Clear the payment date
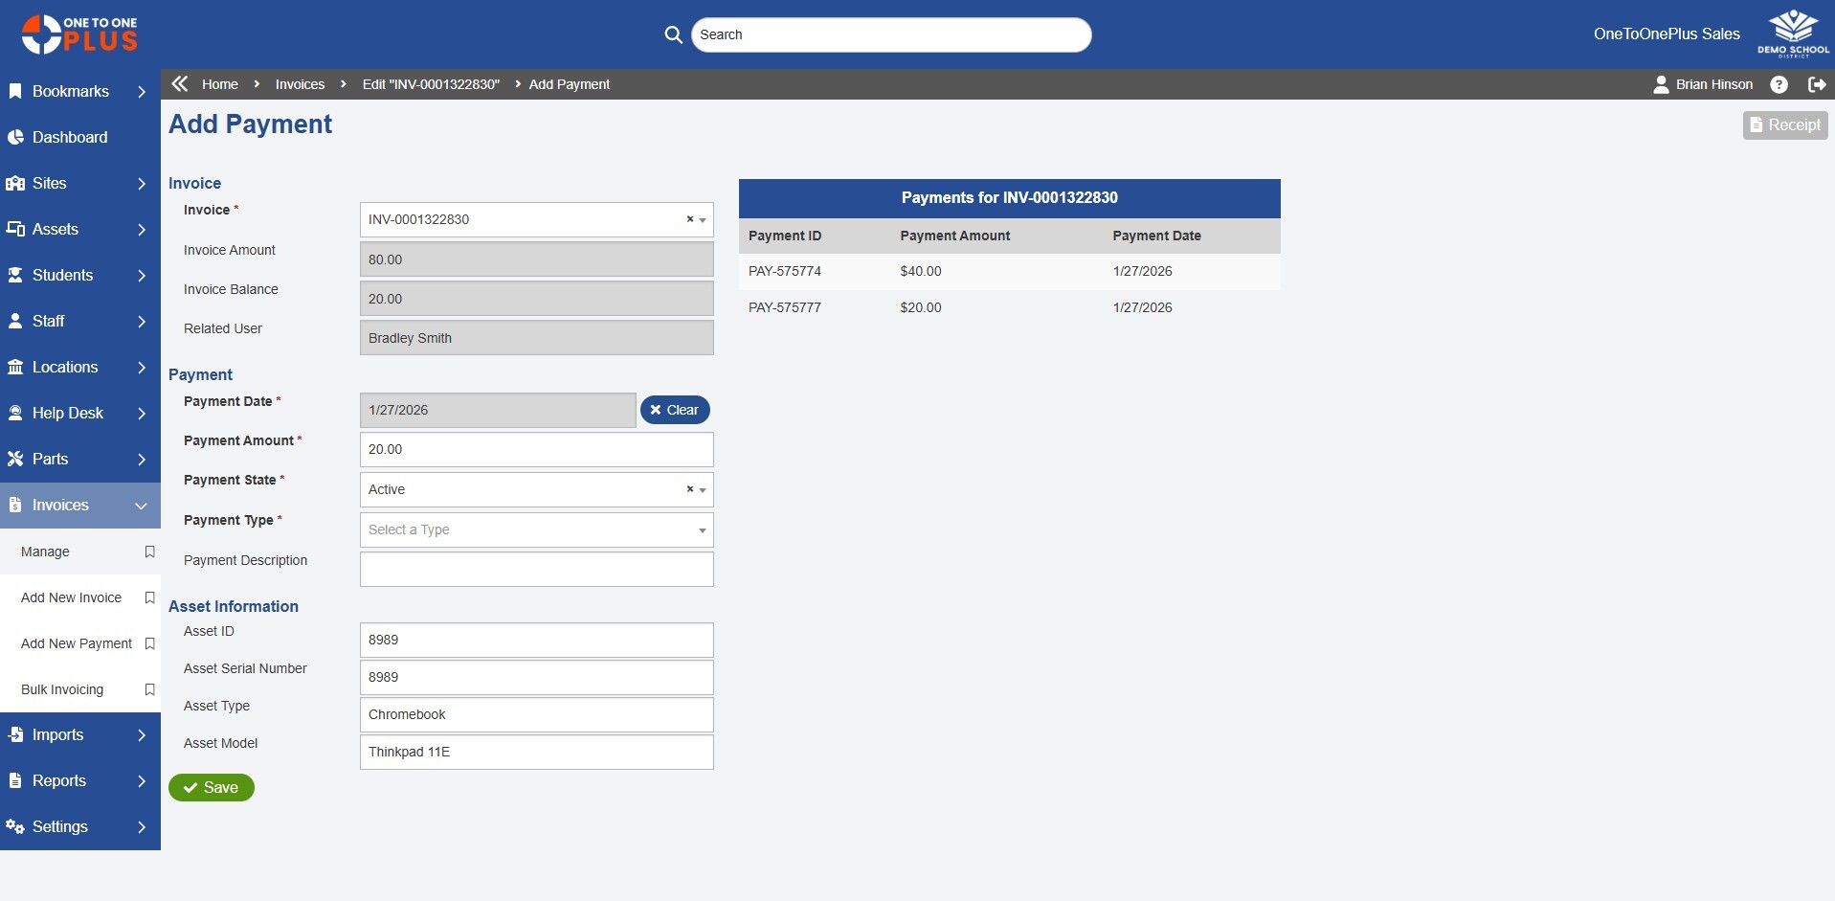The image size is (1835, 901). (x=675, y=410)
